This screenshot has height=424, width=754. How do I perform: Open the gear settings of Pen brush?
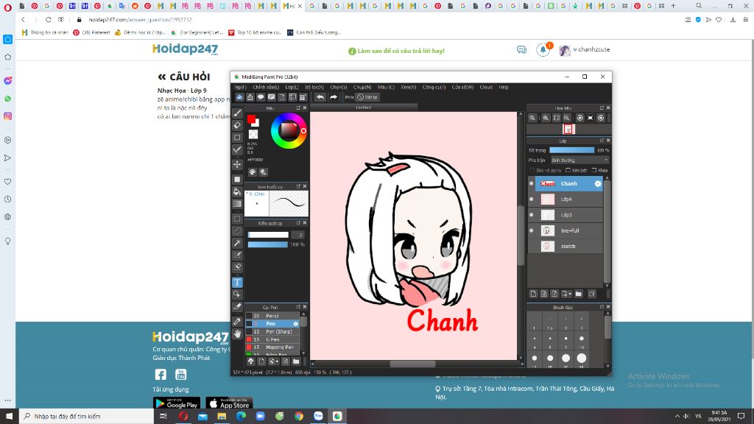[296, 324]
